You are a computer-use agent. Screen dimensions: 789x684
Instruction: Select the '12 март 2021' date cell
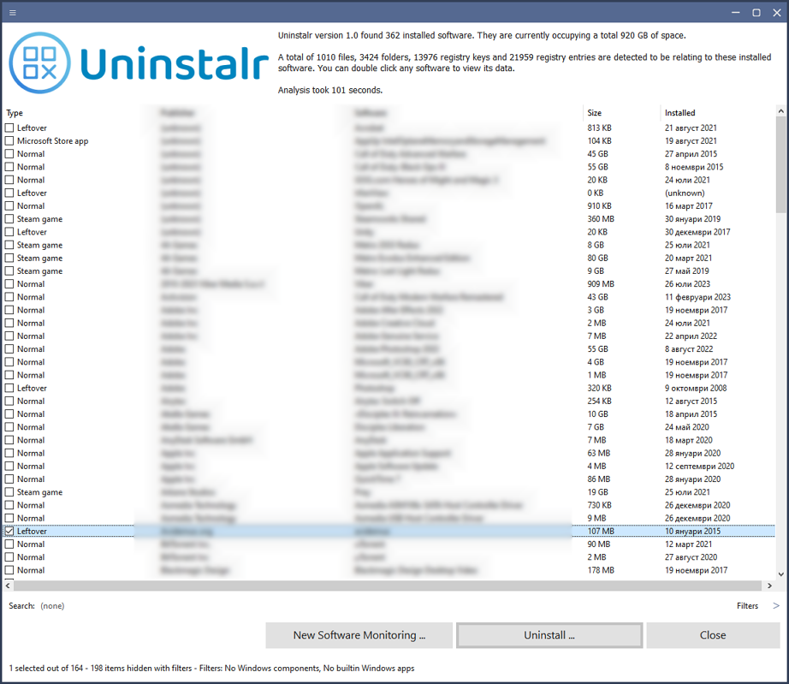coord(688,544)
